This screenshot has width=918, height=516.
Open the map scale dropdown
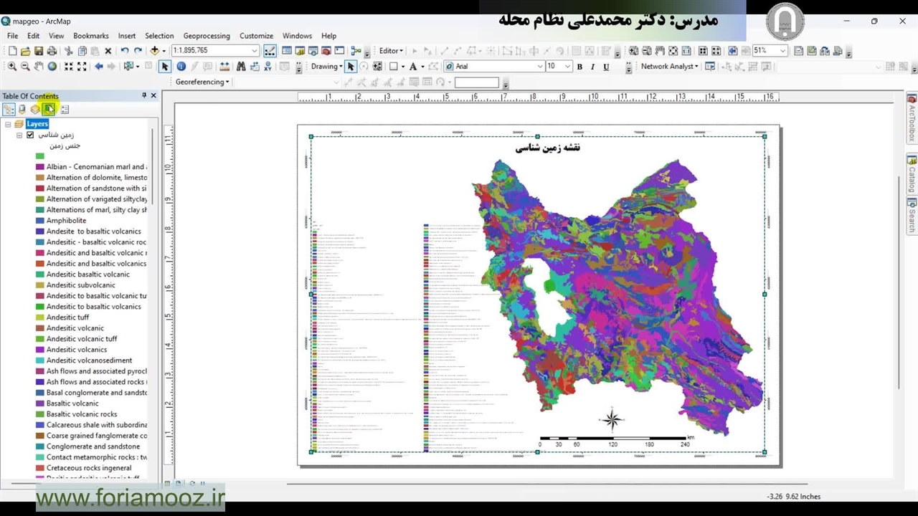pos(254,51)
